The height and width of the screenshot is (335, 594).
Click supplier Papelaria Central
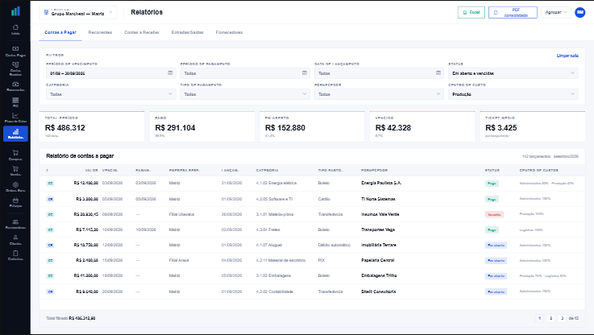[x=378, y=260]
